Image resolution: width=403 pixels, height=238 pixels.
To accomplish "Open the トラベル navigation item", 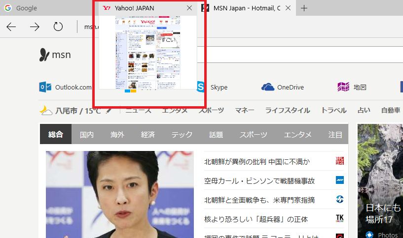I will click(334, 111).
